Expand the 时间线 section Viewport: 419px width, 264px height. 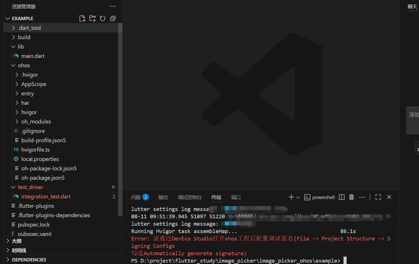click(x=63, y=250)
